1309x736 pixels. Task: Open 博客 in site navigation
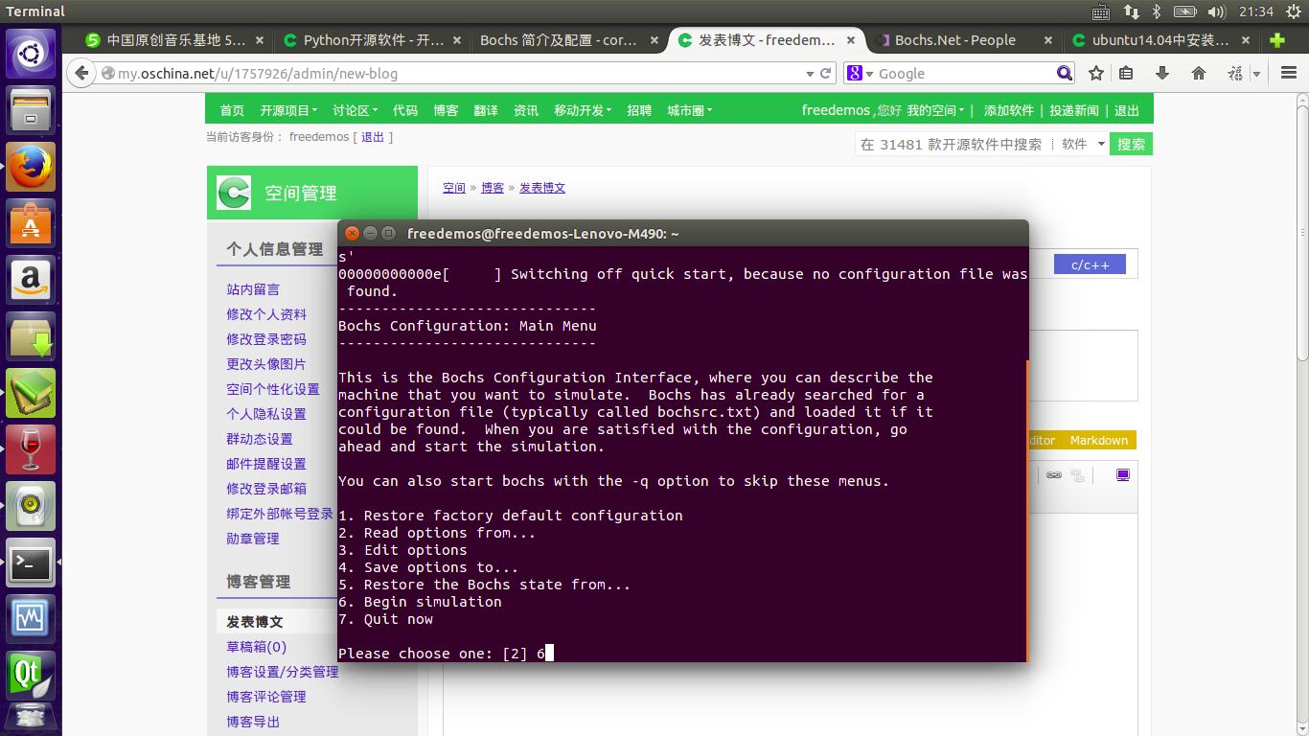[x=446, y=110]
